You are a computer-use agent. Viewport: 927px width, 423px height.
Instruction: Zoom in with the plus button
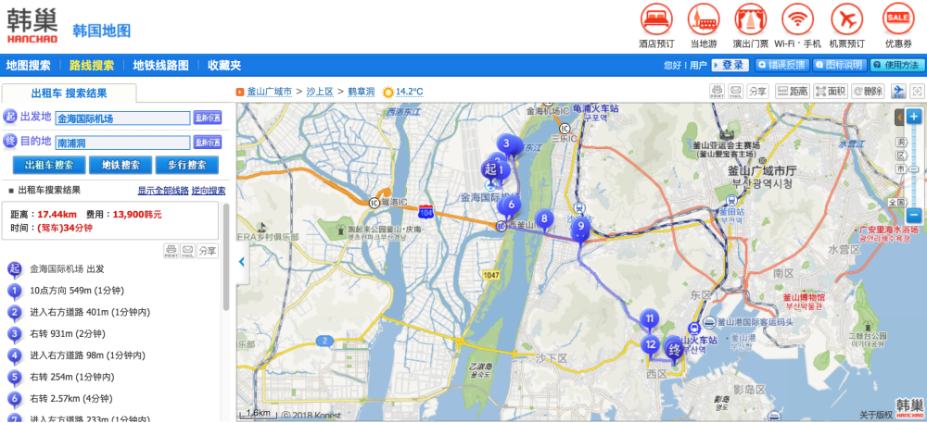pos(914,117)
